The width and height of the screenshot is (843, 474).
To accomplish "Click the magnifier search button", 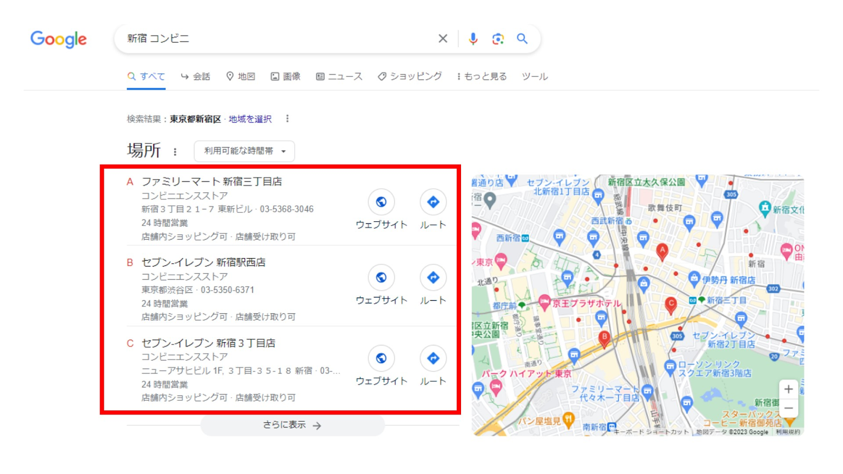I will (522, 38).
